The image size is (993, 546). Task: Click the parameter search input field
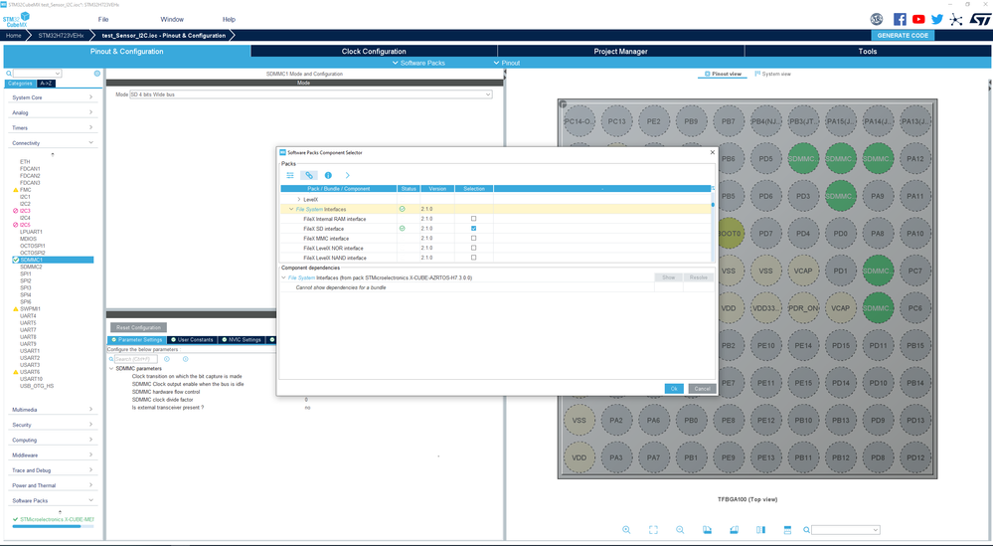point(135,359)
